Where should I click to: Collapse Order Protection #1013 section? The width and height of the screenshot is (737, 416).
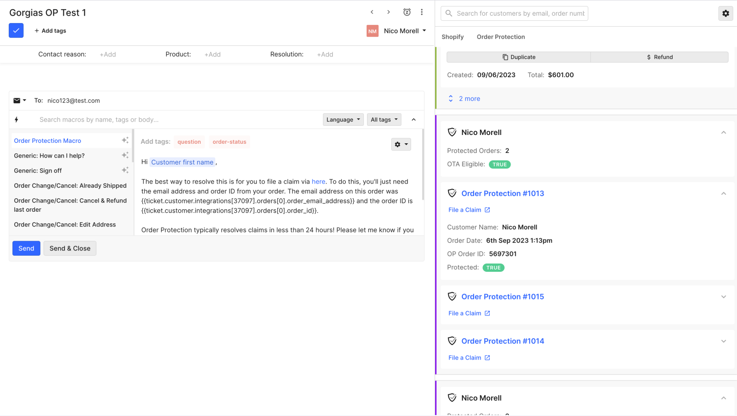point(723,194)
